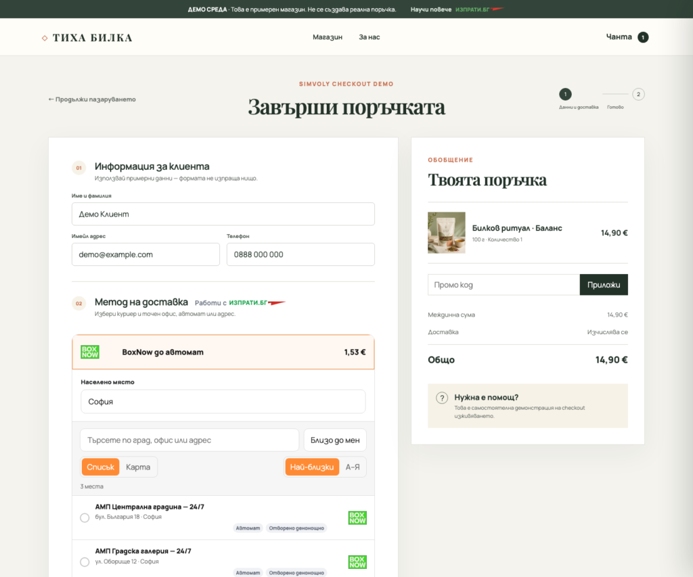The height and width of the screenshot is (577, 693).
Task: Click Общо total 14,90 € value
Action: coord(612,360)
